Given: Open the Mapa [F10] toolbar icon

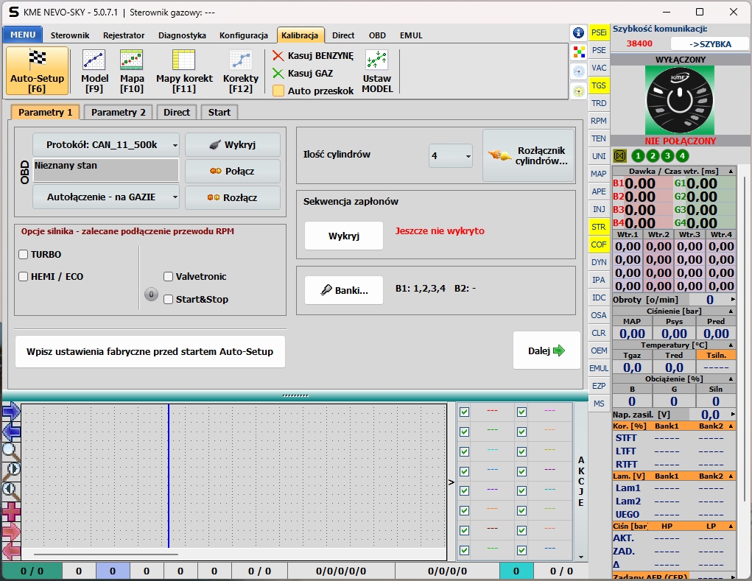Looking at the screenshot, I should [x=132, y=71].
